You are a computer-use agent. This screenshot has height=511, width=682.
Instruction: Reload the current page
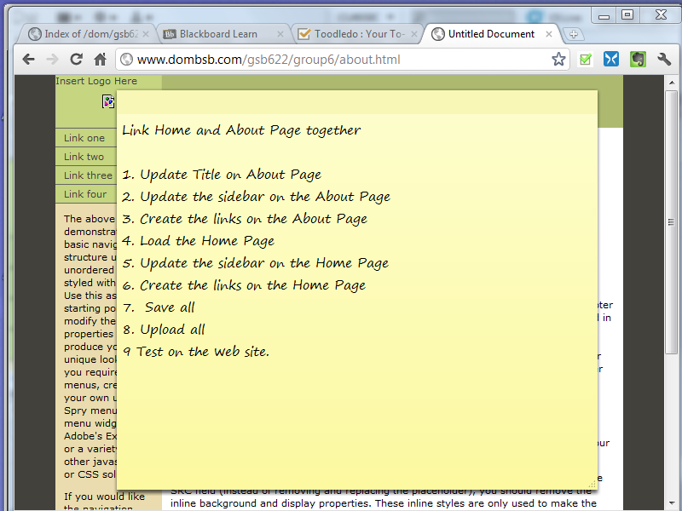76,60
